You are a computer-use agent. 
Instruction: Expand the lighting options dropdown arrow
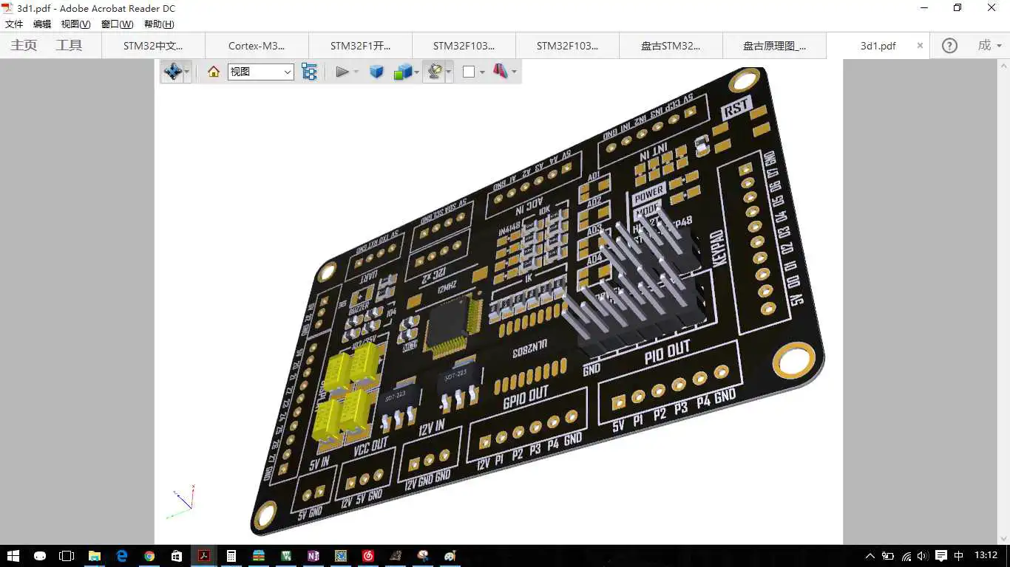coord(448,72)
